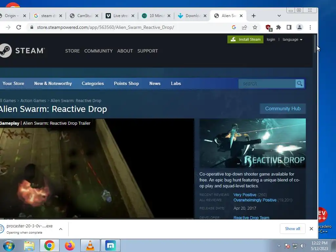Show hidden tray icons arrow
The image size is (336, 252).
click(279, 246)
